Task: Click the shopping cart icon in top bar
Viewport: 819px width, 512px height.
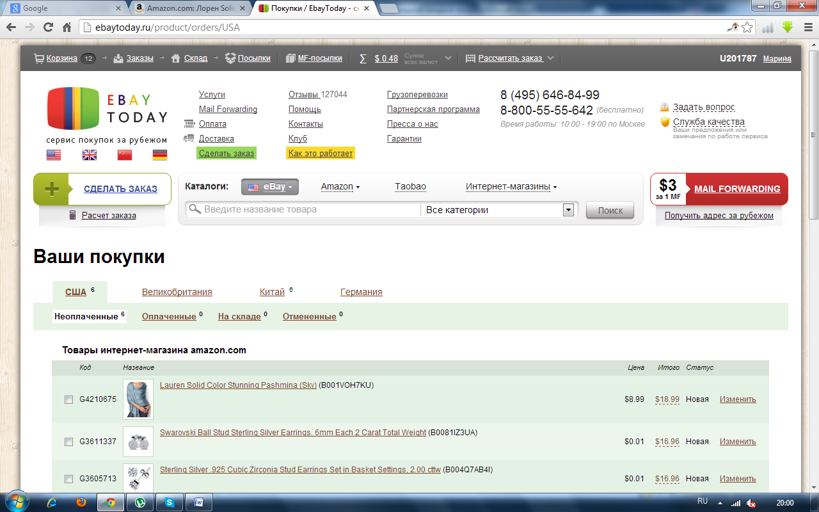Action: pyautogui.click(x=39, y=58)
